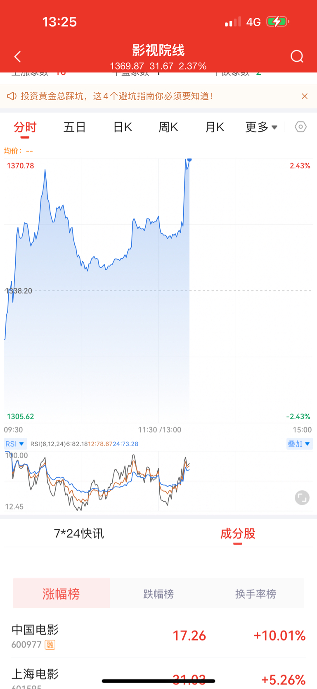Open the search magnifier icon
The image size is (317, 689).
(x=297, y=56)
